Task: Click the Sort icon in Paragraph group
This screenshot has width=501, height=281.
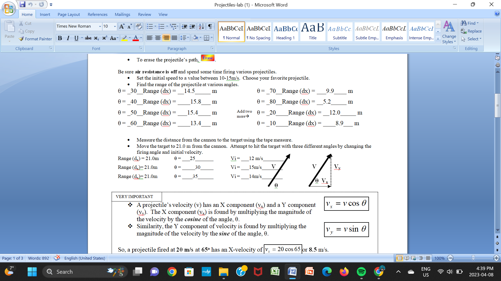Action: pyautogui.click(x=201, y=26)
